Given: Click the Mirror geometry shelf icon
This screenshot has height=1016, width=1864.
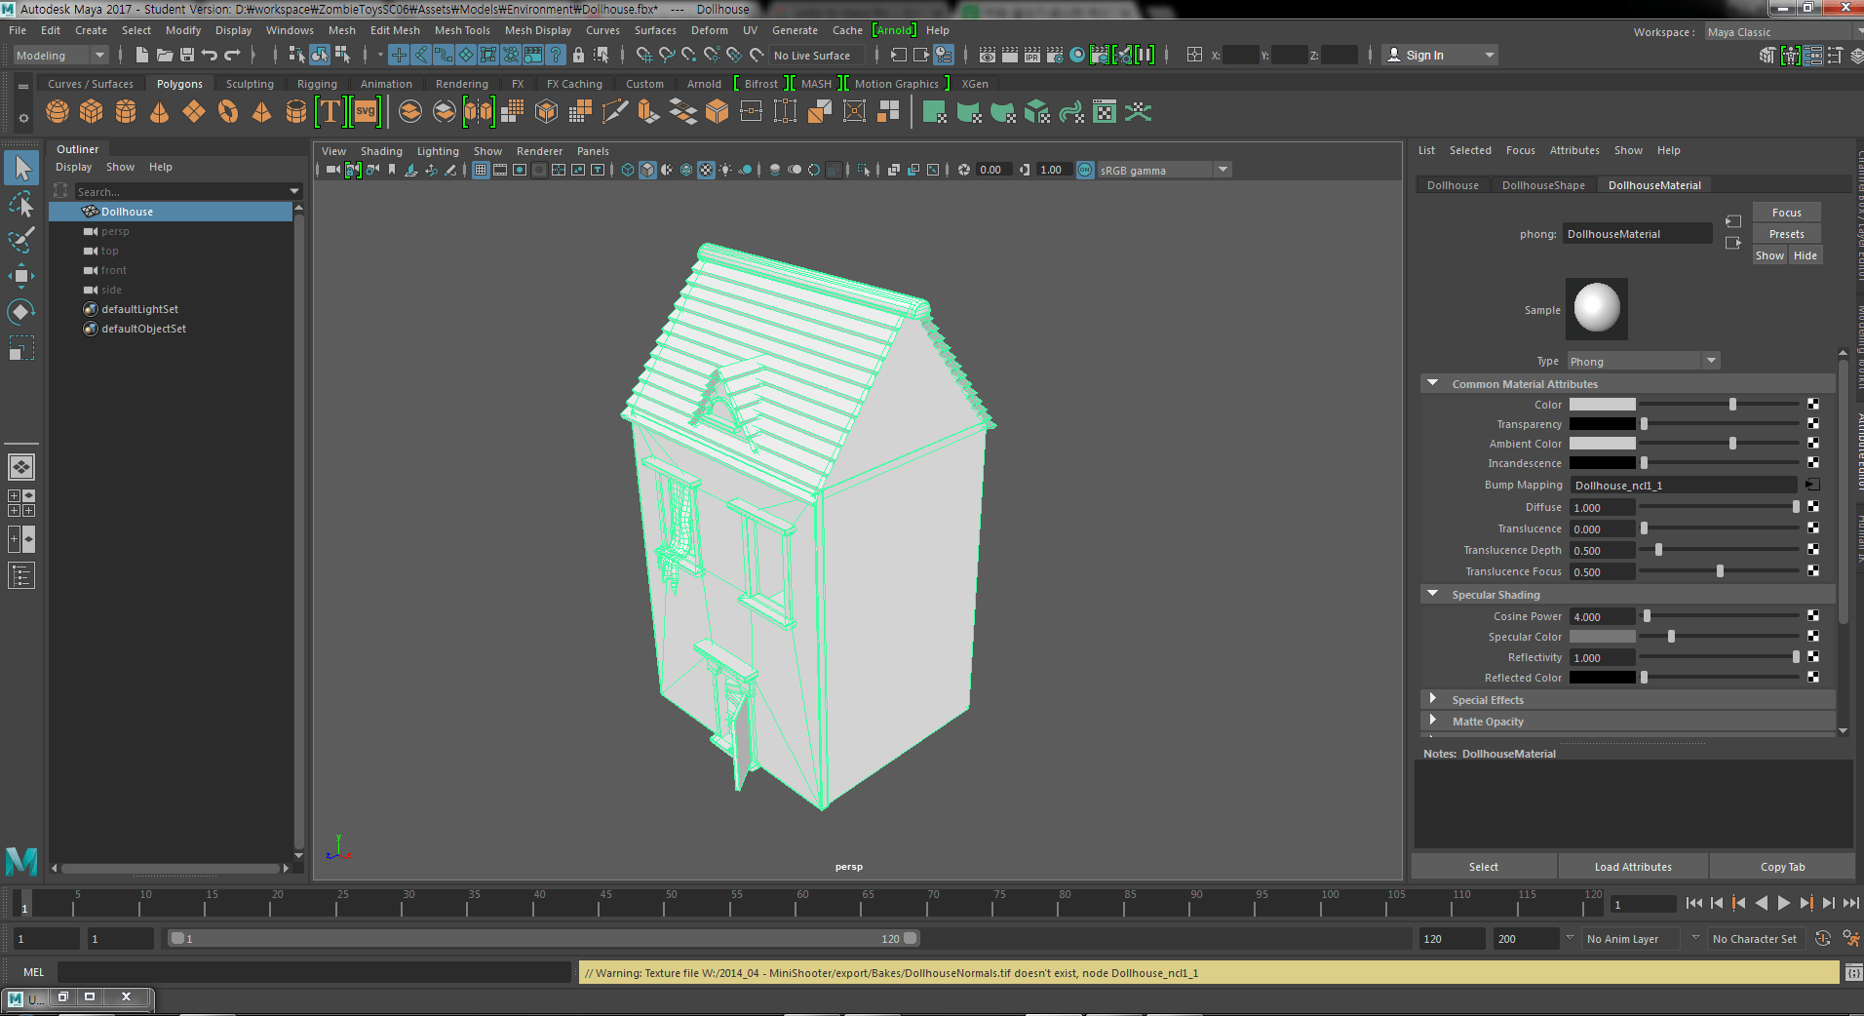Looking at the screenshot, I should click(479, 112).
